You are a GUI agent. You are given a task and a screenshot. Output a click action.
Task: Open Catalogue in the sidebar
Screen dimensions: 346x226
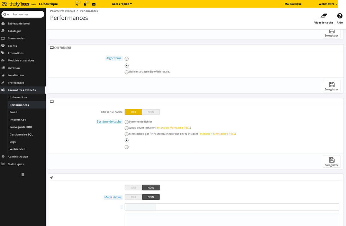click(x=15, y=31)
